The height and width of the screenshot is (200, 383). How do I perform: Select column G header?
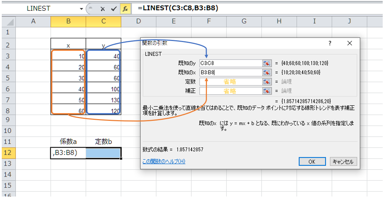coord(244,21)
